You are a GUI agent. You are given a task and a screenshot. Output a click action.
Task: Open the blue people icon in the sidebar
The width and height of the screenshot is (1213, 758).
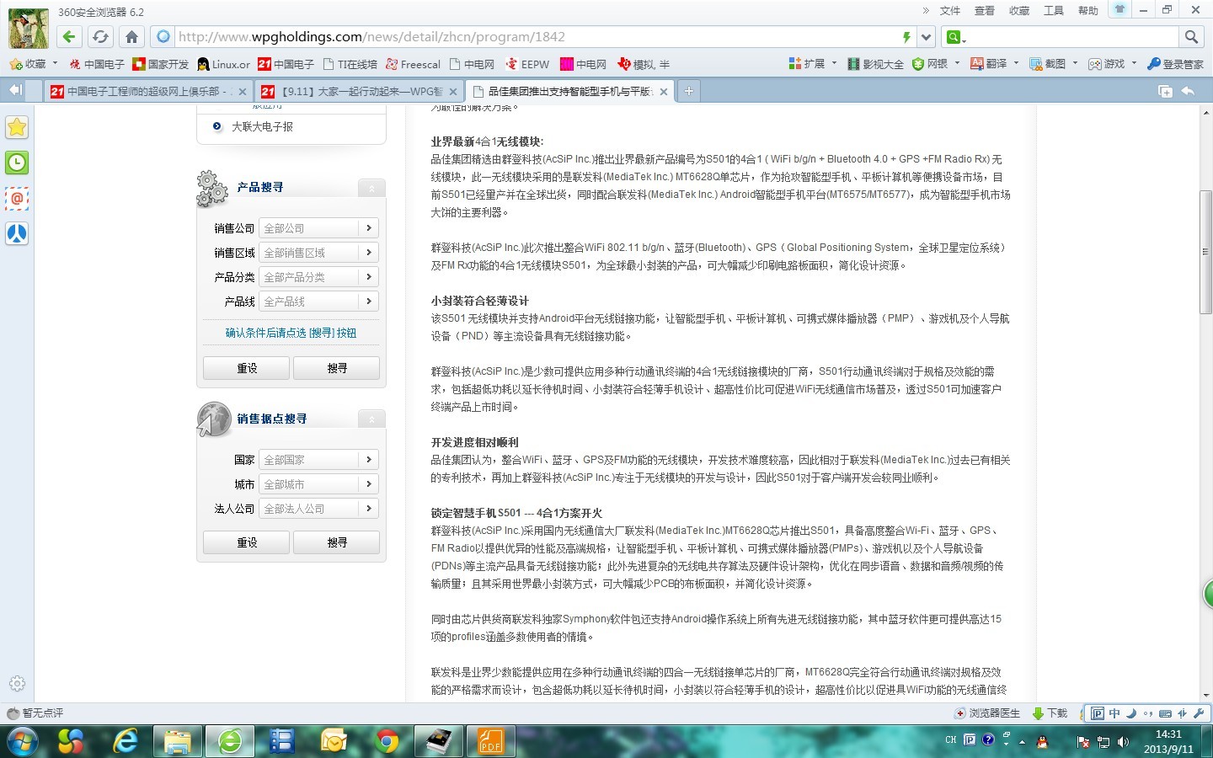(17, 233)
